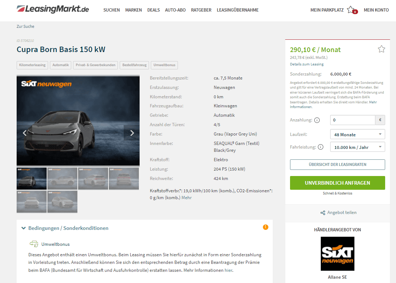Viewport: 396px width, 283px height.
Task: Open the MARKEN menu
Action: pyautogui.click(x=133, y=10)
